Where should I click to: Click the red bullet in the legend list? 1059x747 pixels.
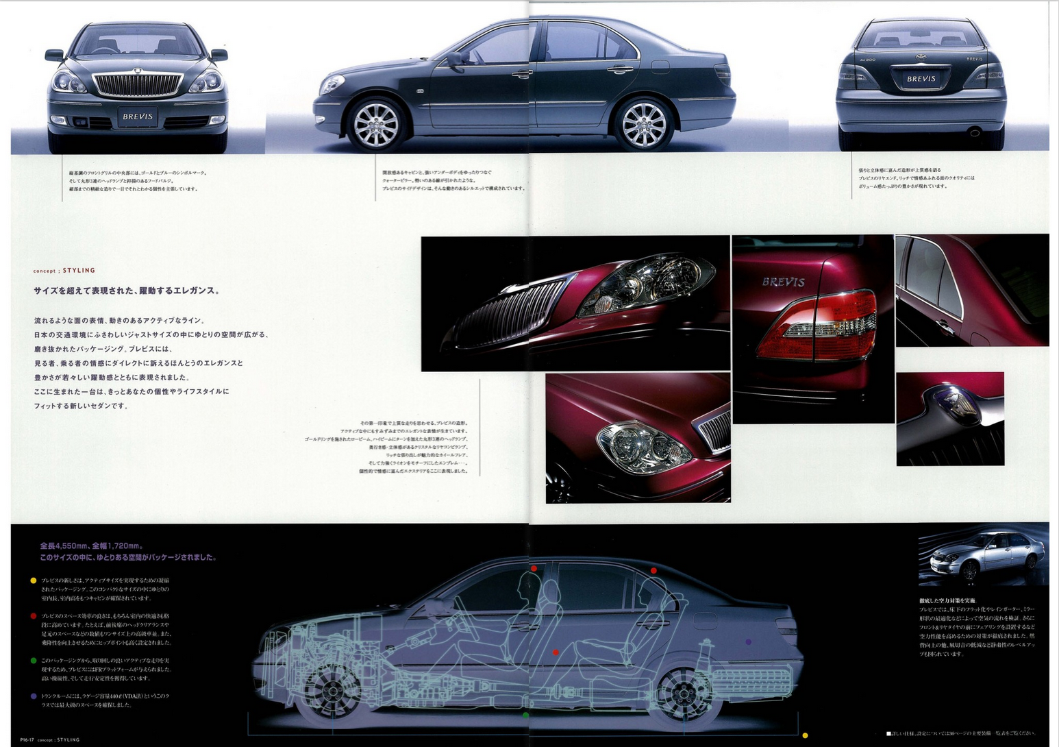point(33,616)
